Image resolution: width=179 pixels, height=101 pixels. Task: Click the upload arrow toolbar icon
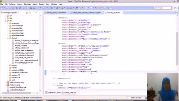coord(17,8)
